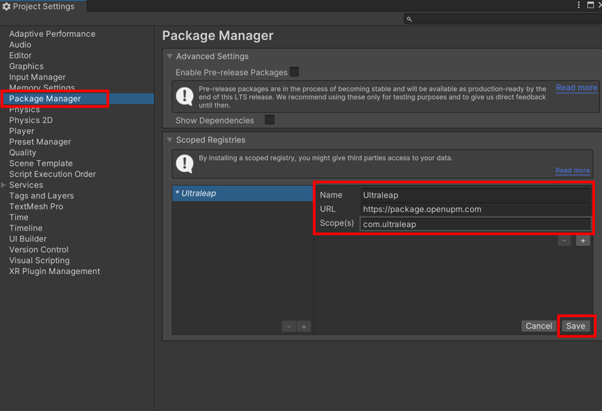
Task: Maximize the Project Settings window
Action: [591, 5]
